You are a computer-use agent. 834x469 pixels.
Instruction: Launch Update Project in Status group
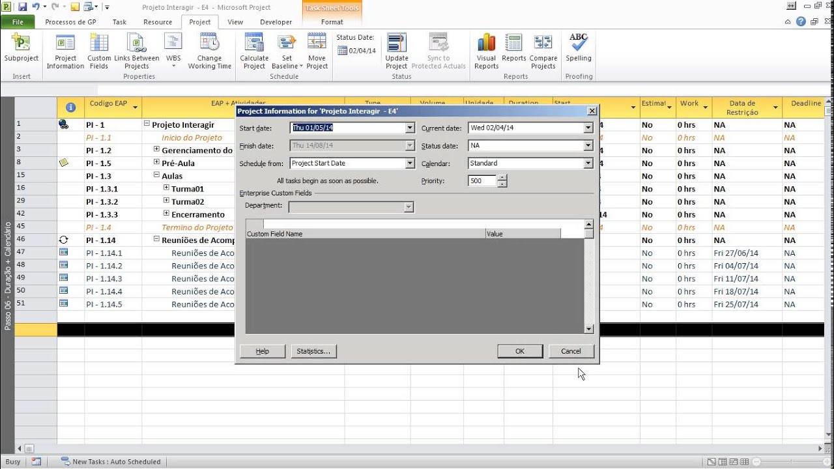pos(397,51)
